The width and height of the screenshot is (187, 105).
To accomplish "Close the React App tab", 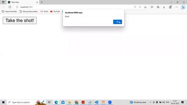I will 37,2.
